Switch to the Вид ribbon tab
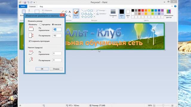 coord(41,7)
